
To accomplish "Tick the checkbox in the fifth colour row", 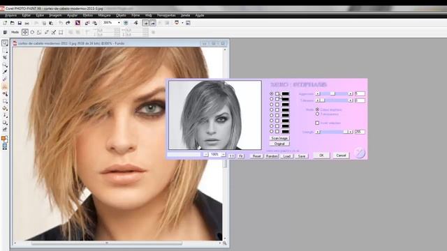I will click(277, 115).
